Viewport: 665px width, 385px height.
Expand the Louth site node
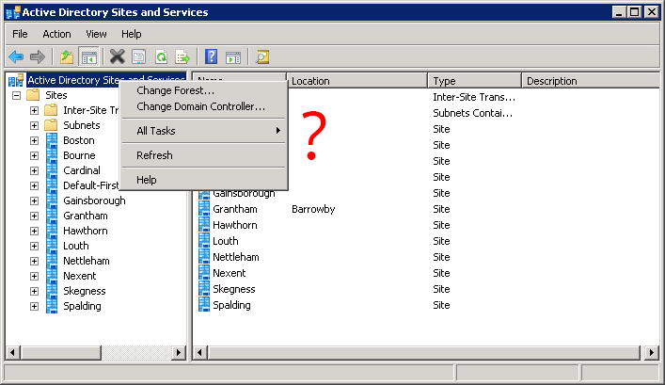(35, 247)
